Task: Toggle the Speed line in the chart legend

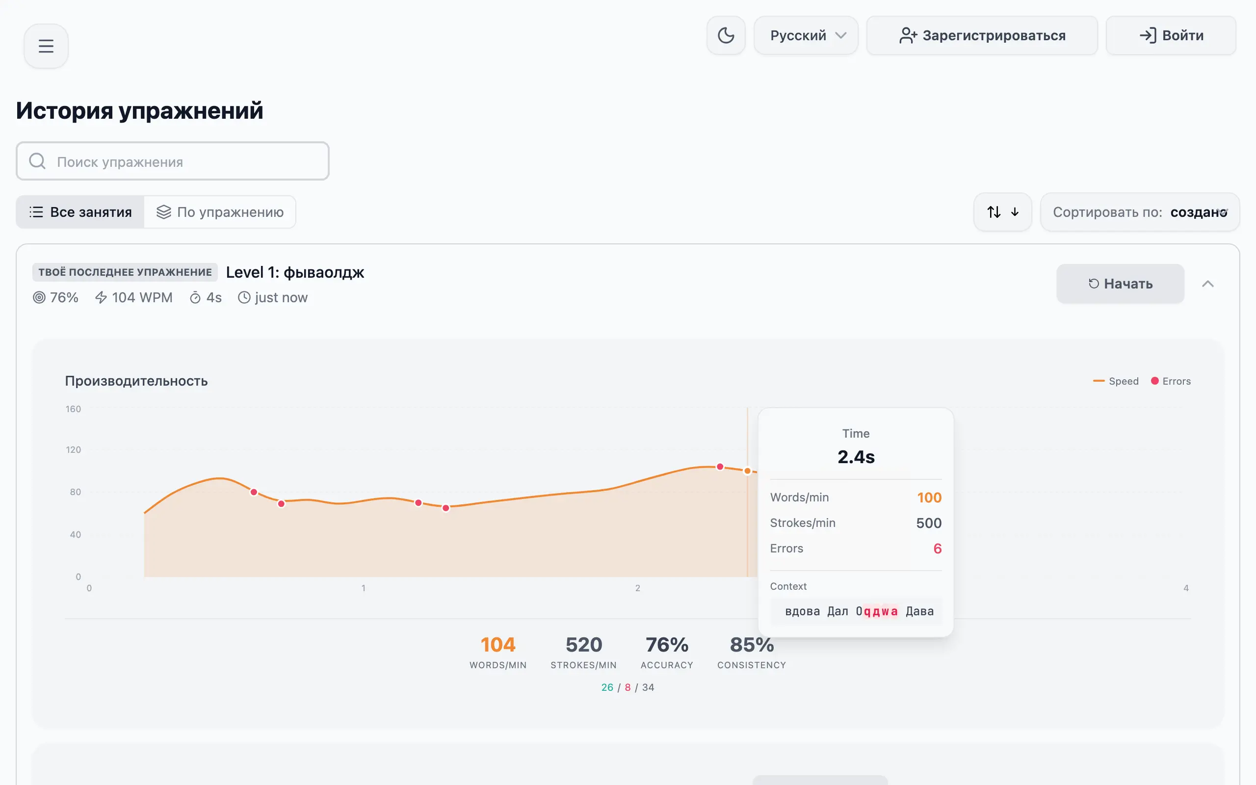Action: pyautogui.click(x=1116, y=381)
